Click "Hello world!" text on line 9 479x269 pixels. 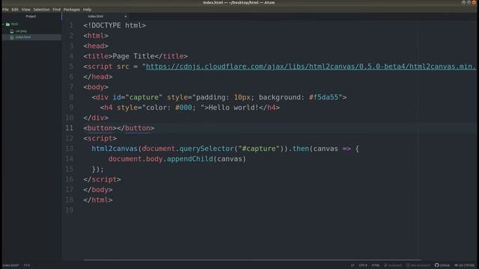234,108
